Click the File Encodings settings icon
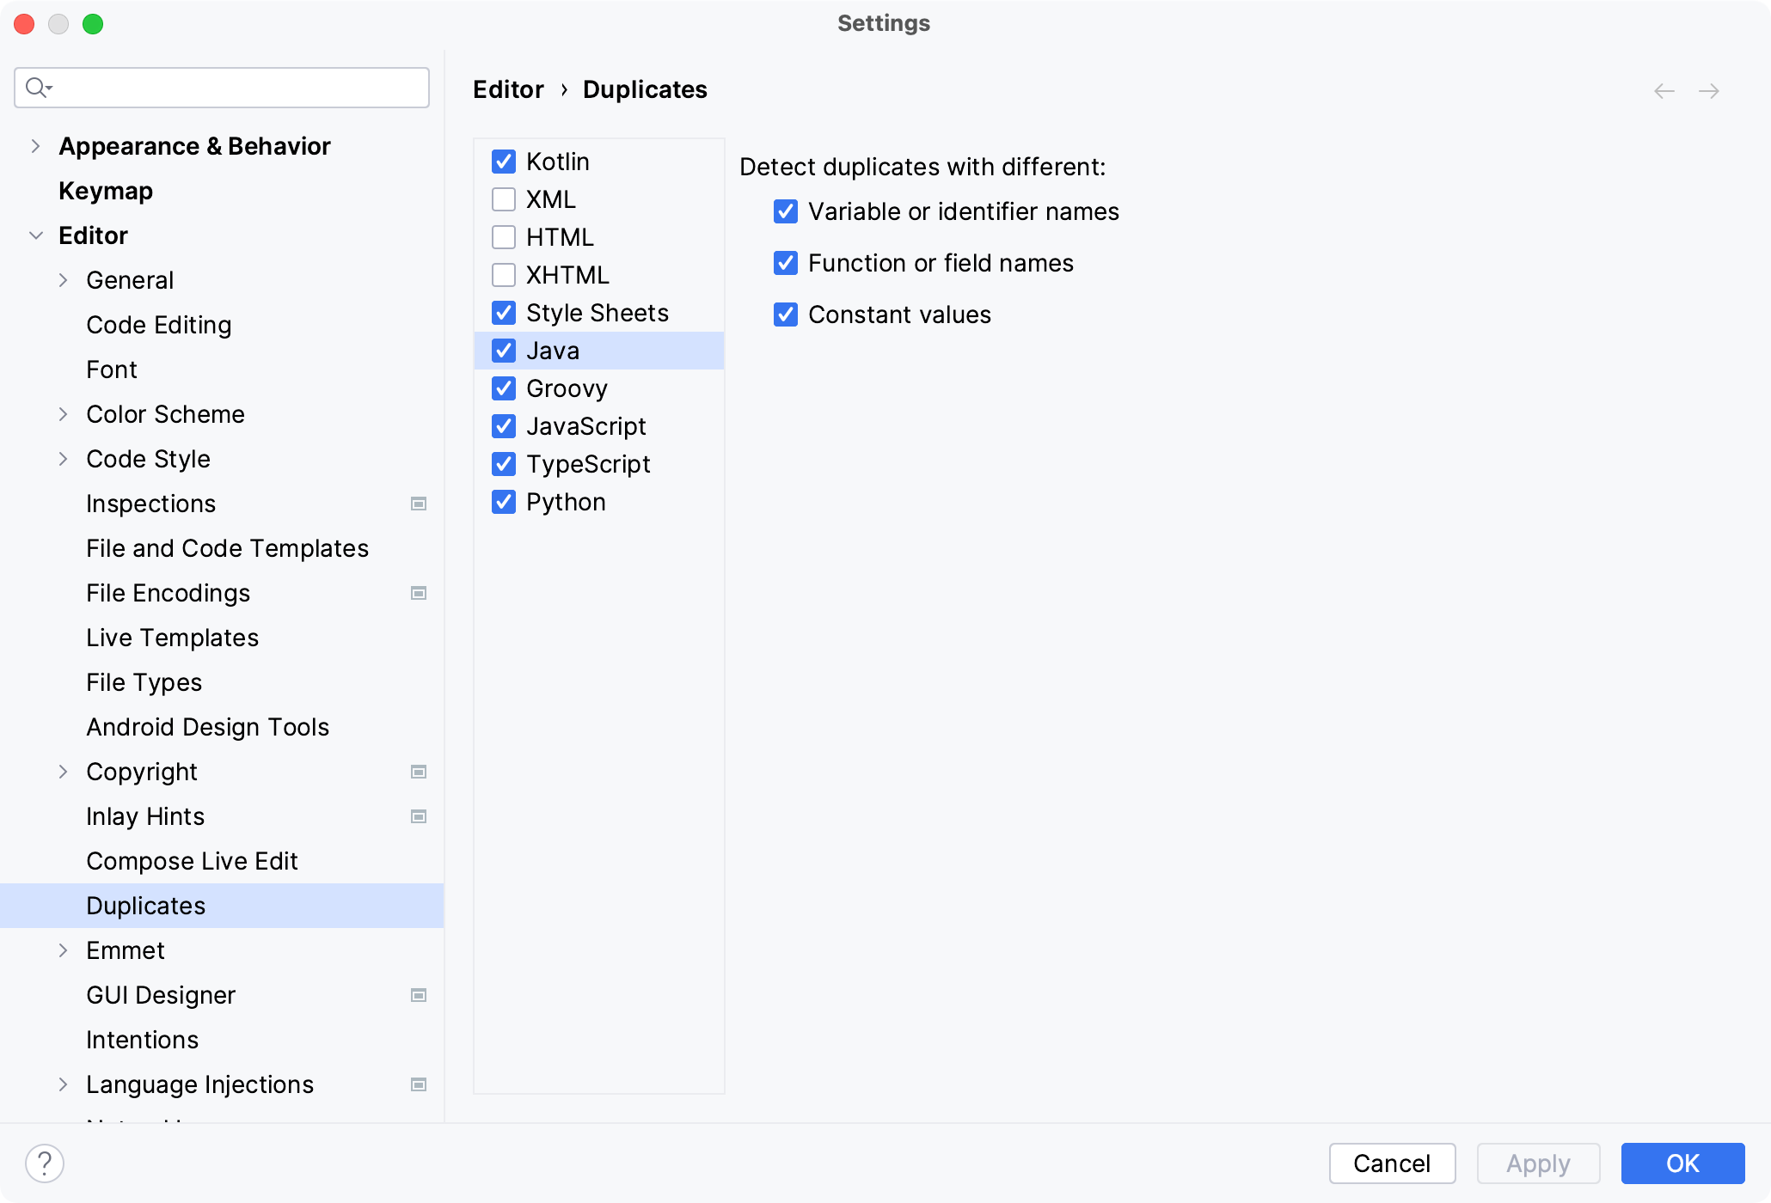1771x1203 pixels. pos(419,592)
